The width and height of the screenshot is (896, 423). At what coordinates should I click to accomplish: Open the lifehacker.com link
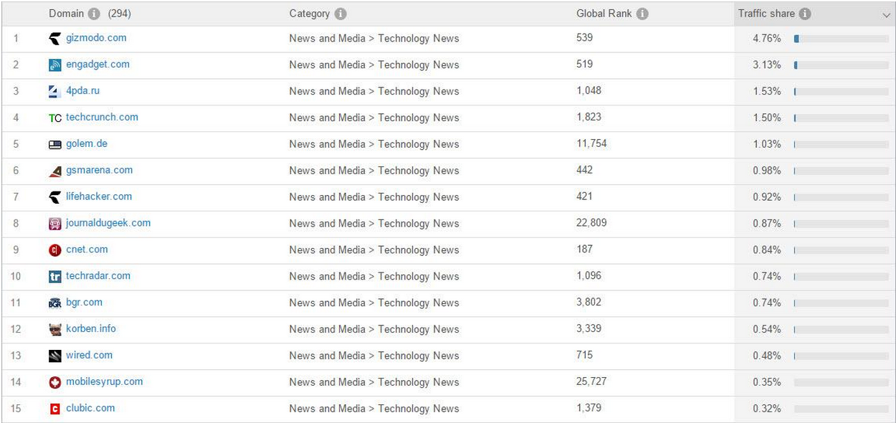99,196
